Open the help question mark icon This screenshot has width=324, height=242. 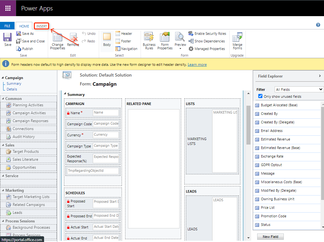click(318, 25)
